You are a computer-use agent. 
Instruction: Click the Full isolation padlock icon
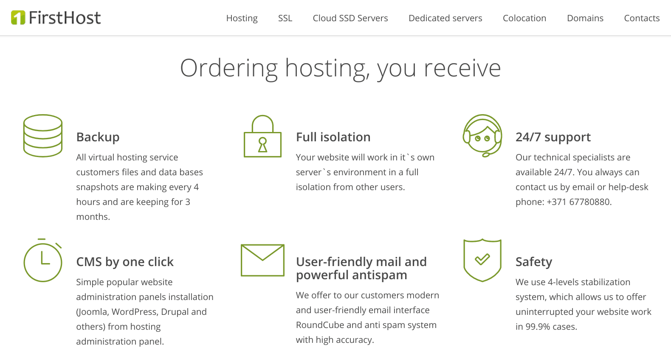tap(262, 136)
